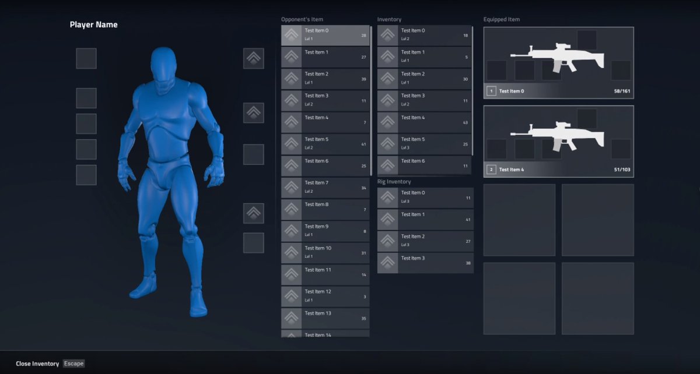Select Test Item 1 row in Opponent's Item list
Screen dimensions: 700x374
coord(325,57)
